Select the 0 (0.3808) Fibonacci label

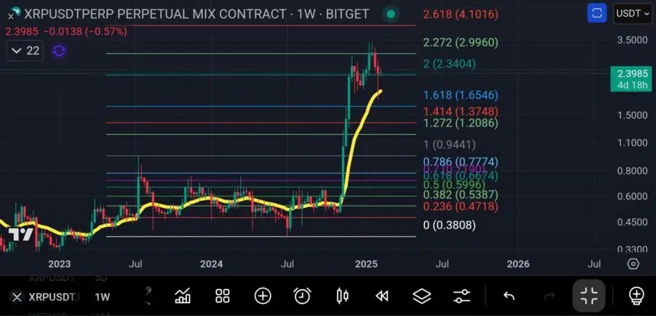point(449,225)
